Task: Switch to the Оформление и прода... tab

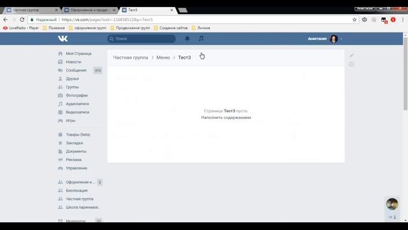Action: (89, 10)
